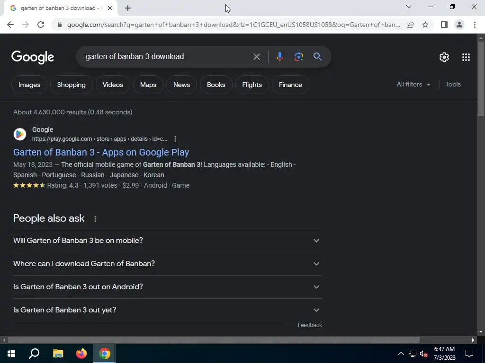Click the browser address bar URL
Viewport: 485px width, 363px height.
point(234,25)
